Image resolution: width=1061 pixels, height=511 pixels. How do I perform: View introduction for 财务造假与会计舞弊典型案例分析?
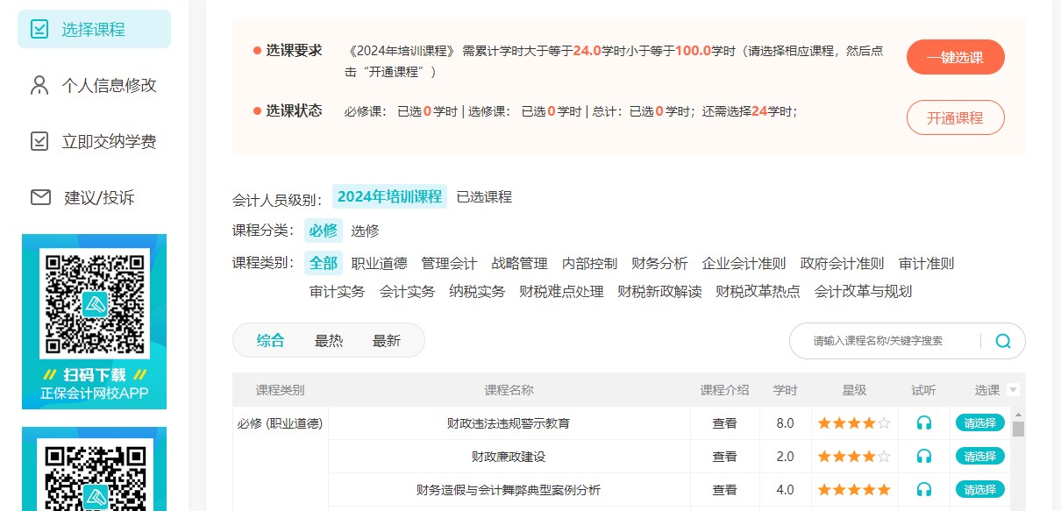[x=724, y=489]
